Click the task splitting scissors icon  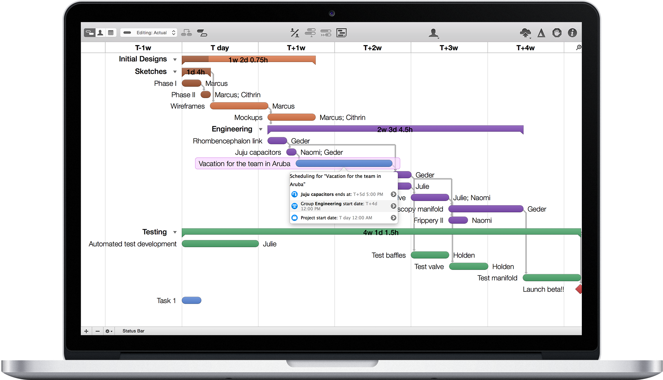295,32
